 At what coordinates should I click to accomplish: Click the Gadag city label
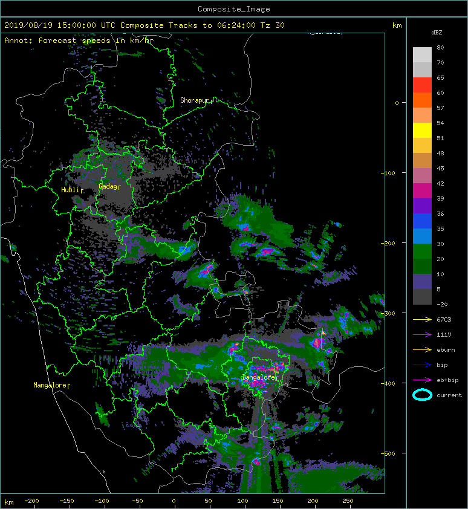click(108, 186)
